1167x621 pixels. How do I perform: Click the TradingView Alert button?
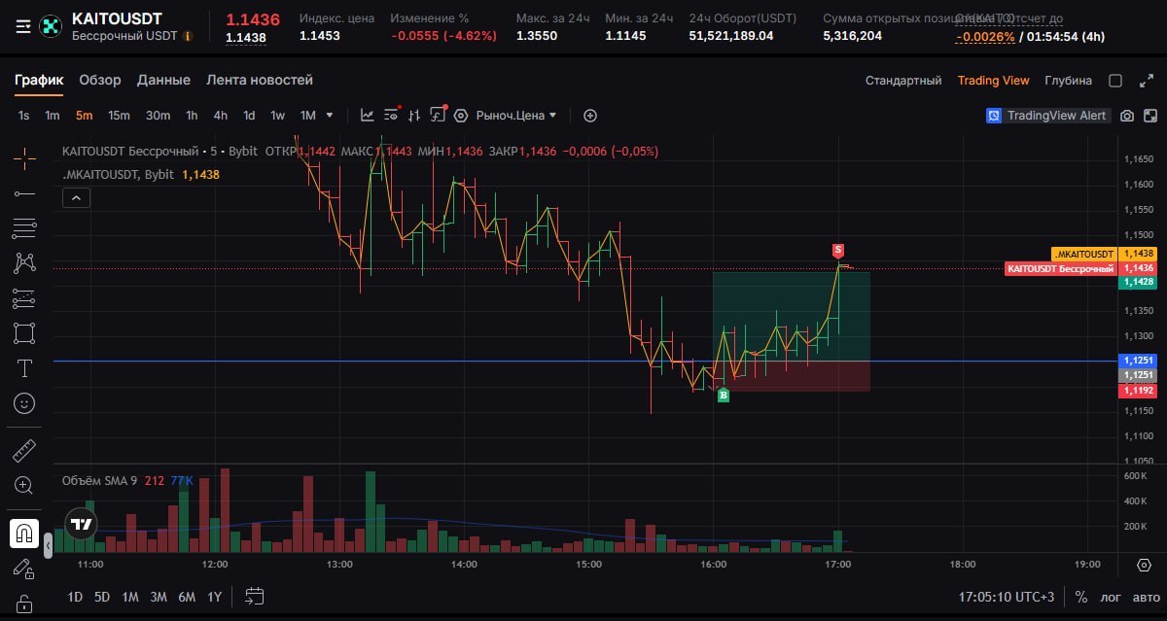1048,116
